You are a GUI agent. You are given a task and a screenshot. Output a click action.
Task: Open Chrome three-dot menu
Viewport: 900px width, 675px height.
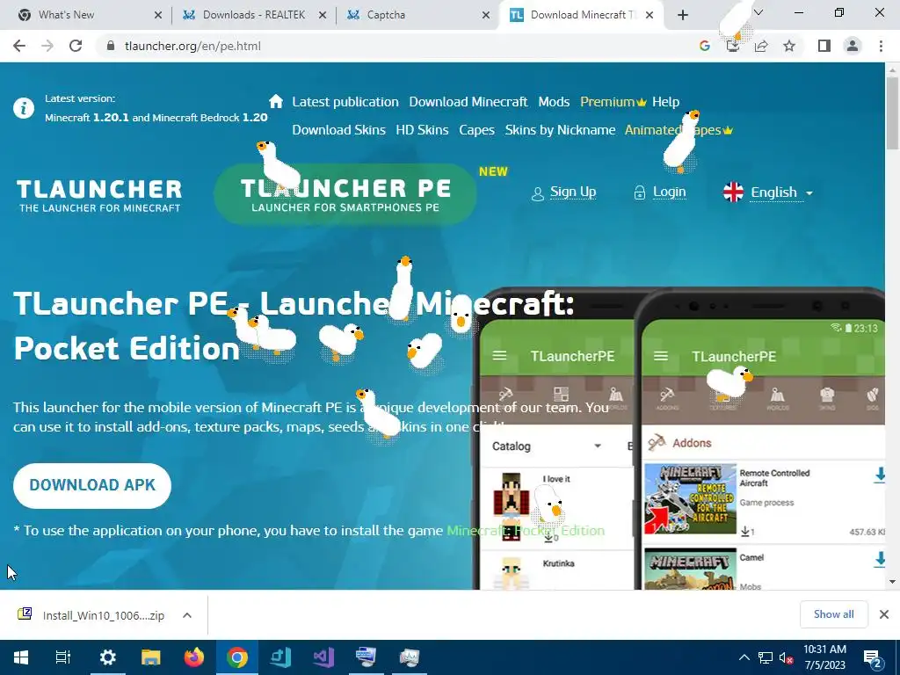click(881, 46)
